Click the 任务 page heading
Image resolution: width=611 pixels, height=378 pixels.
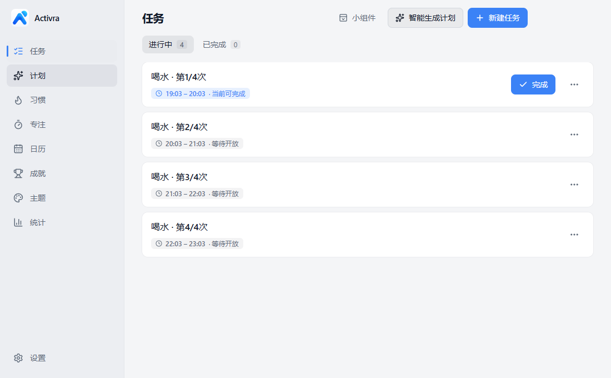(153, 18)
